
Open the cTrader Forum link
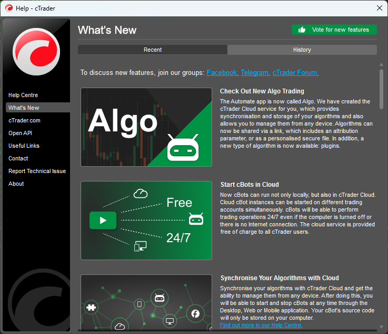coord(296,73)
